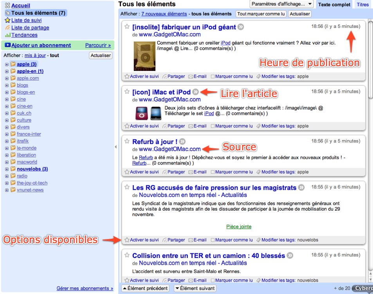Mark Refurb à jour article as read
Screen dimensions: 373x294
[x=232, y=172]
